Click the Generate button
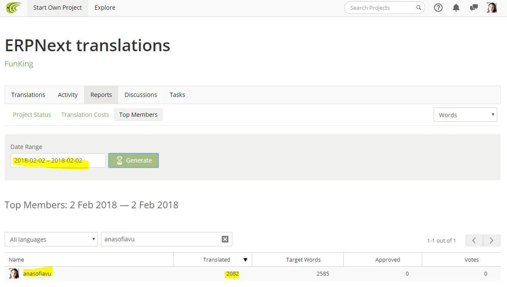 tap(134, 160)
